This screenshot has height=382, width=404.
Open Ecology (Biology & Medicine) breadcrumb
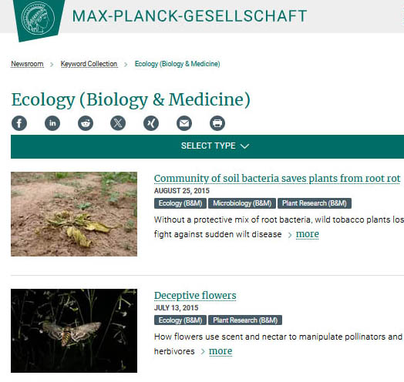[177, 64]
